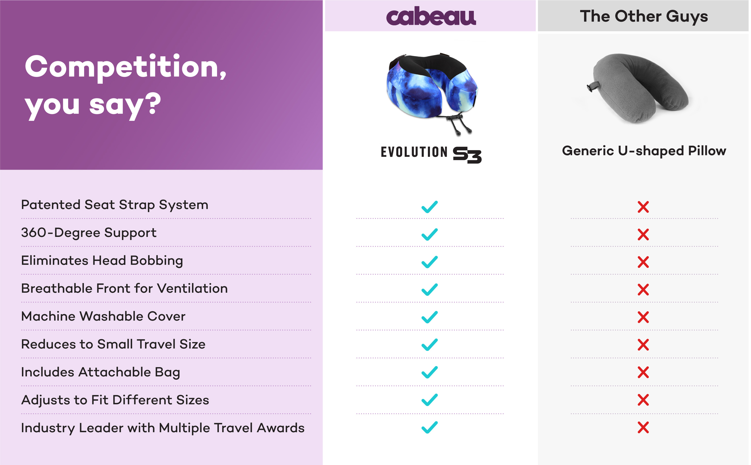Click The Other Guys column header
The image size is (751, 465).
pyautogui.click(x=643, y=16)
